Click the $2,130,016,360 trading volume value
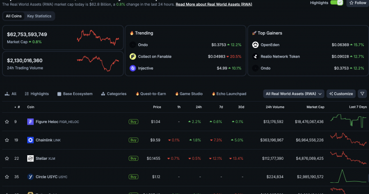The height and width of the screenshot is (194, 369). point(25,60)
